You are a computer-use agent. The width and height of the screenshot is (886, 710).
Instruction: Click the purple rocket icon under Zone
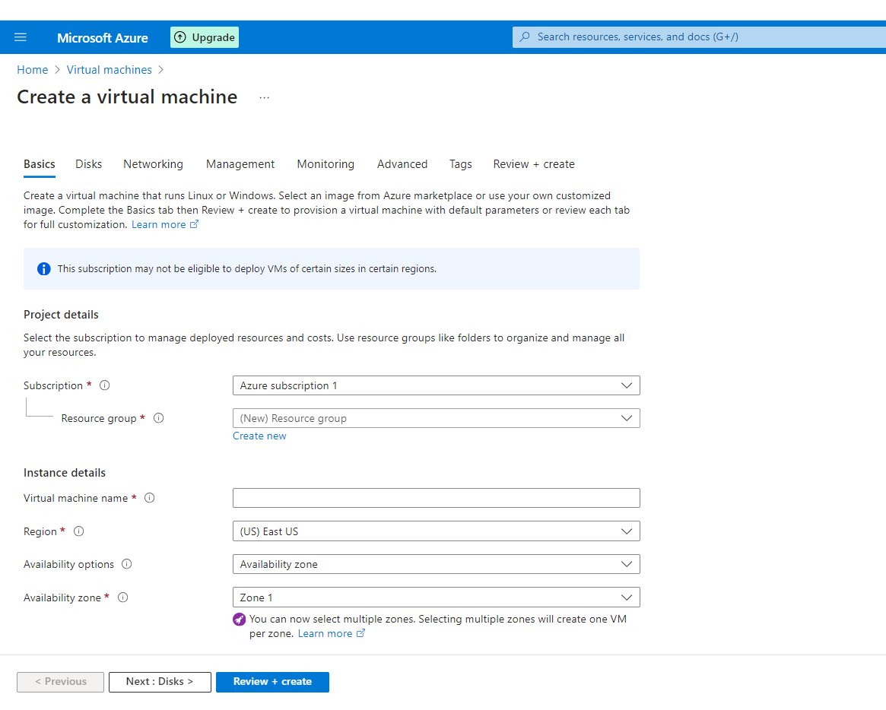(239, 620)
